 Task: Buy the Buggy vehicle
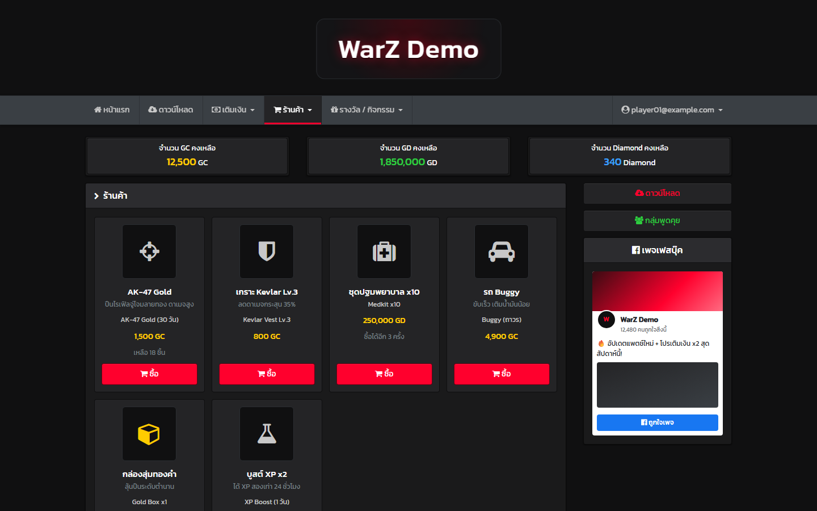click(502, 374)
